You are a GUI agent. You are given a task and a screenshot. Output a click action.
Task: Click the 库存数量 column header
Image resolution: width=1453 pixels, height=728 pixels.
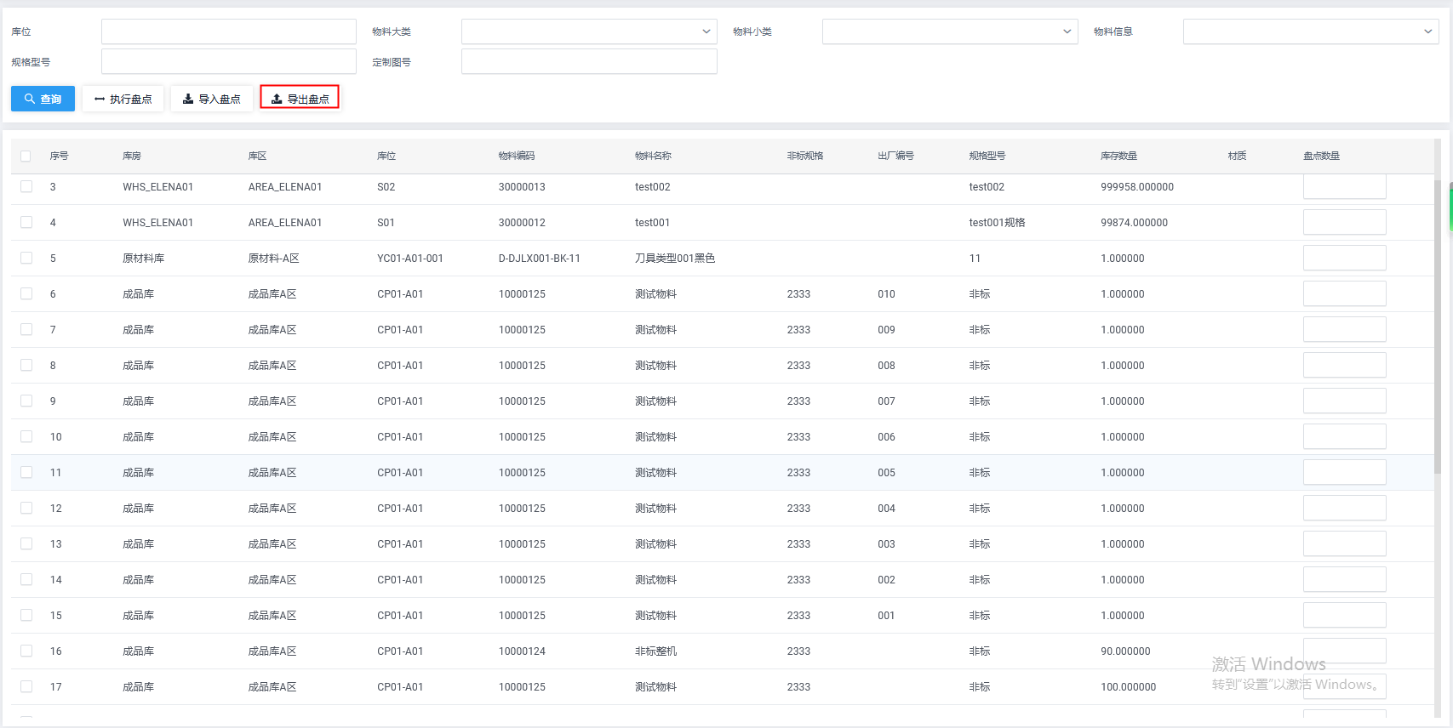pyautogui.click(x=1118, y=156)
